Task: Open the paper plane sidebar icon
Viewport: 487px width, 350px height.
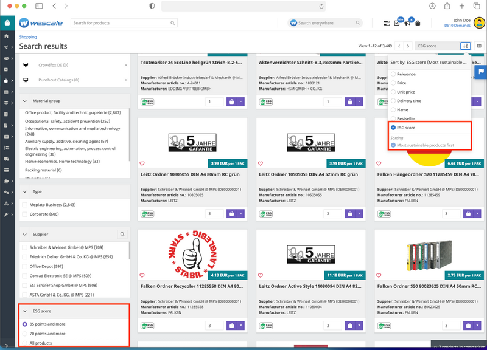Action: 6,47
